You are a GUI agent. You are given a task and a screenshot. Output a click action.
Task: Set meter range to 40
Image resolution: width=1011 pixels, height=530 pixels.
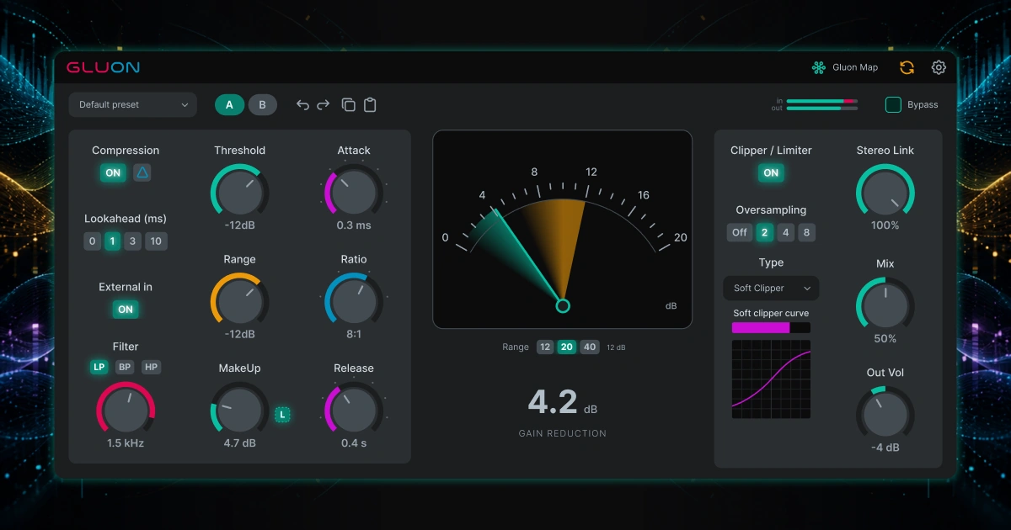click(x=589, y=347)
